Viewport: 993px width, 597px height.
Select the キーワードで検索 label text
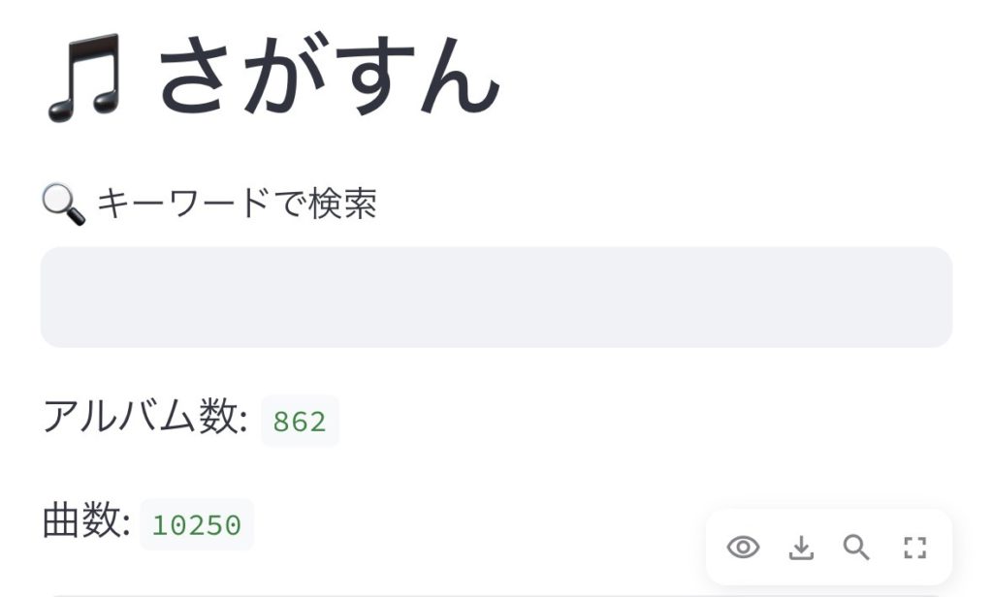click(x=237, y=204)
